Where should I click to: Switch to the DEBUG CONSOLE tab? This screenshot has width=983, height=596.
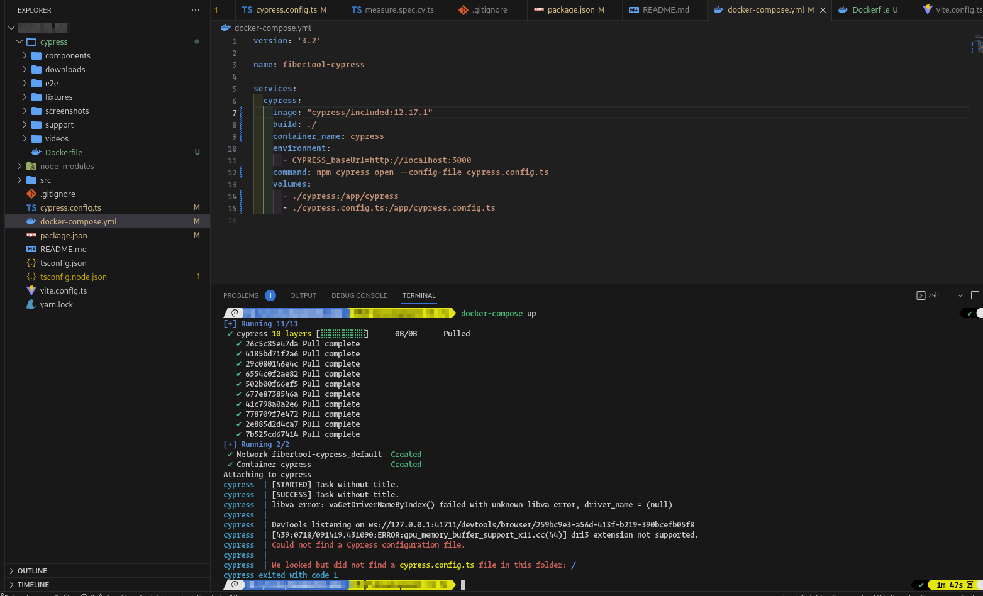tap(359, 295)
